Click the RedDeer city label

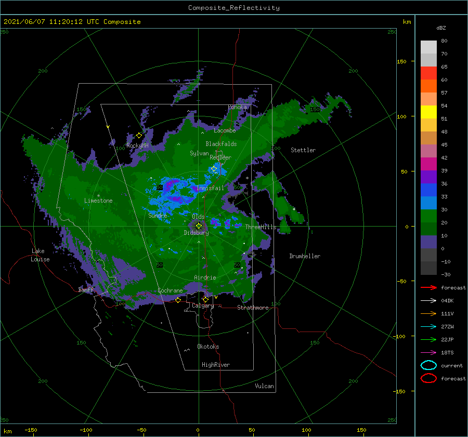tap(220, 157)
